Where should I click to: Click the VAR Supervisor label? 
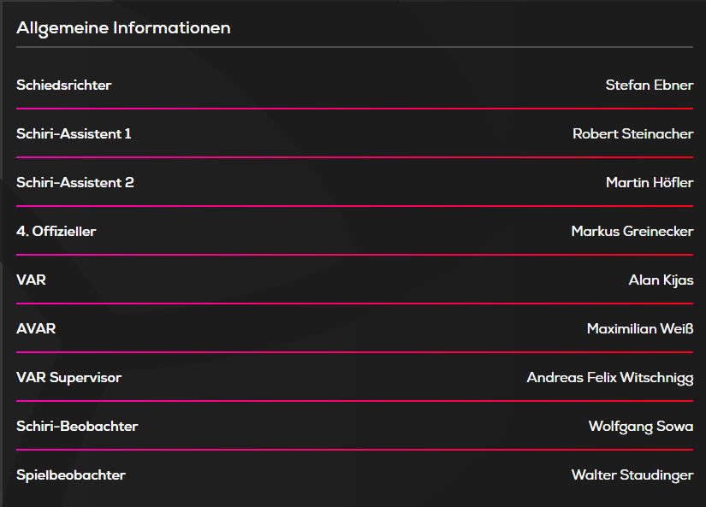coord(68,378)
